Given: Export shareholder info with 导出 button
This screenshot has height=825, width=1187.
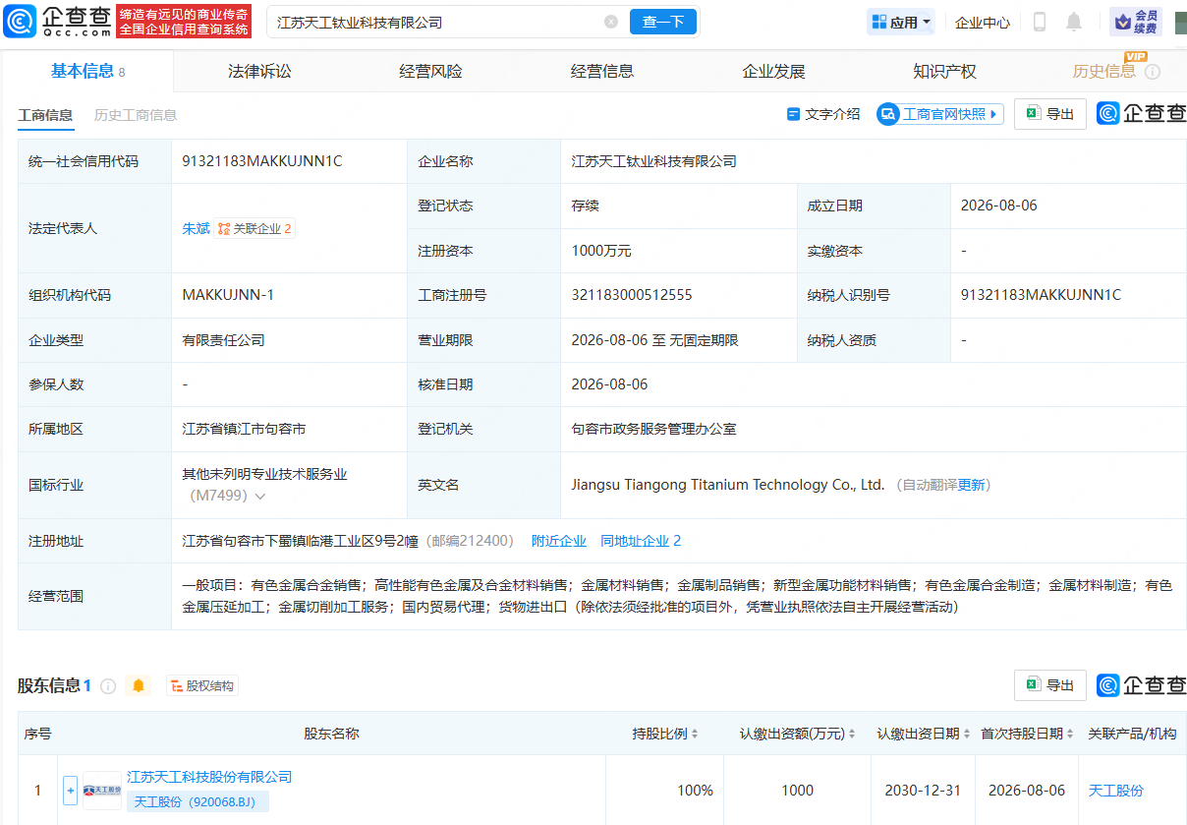Looking at the screenshot, I should tap(1050, 685).
